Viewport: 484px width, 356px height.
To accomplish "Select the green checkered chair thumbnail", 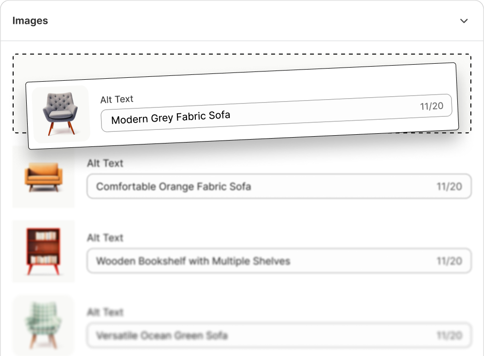I will click(44, 325).
